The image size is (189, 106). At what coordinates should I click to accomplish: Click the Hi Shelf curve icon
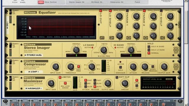coord(162,38)
